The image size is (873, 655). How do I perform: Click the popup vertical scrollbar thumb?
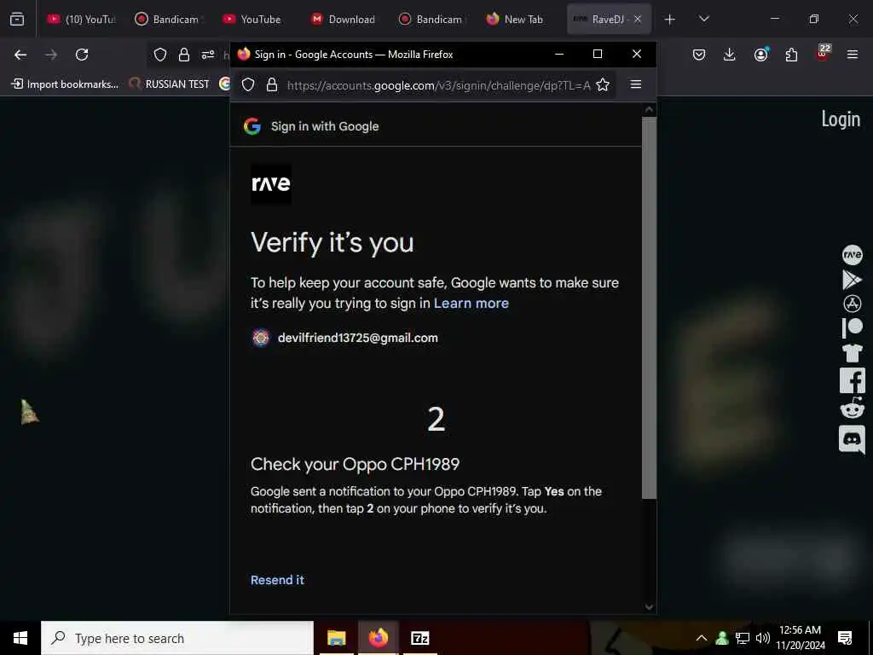point(649,307)
